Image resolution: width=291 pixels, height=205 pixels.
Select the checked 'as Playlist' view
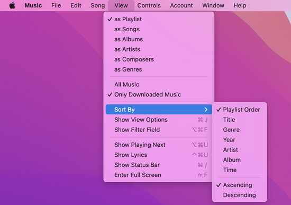159,19
